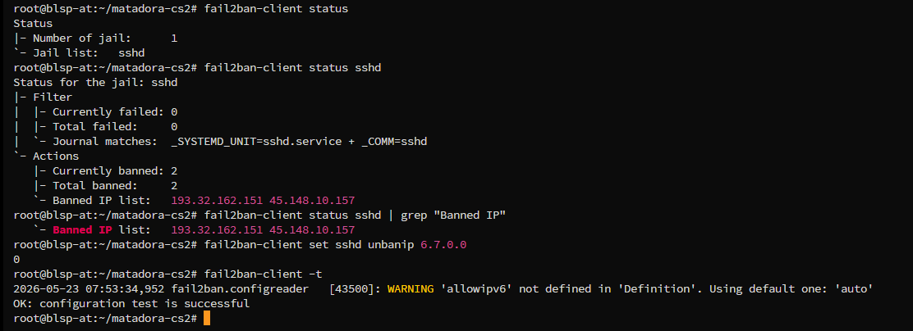Viewport: 913px width, 331px height.
Task: Click the Journal matches _SYSTEMD_UNIT=sshd.service text
Action: click(x=256, y=141)
